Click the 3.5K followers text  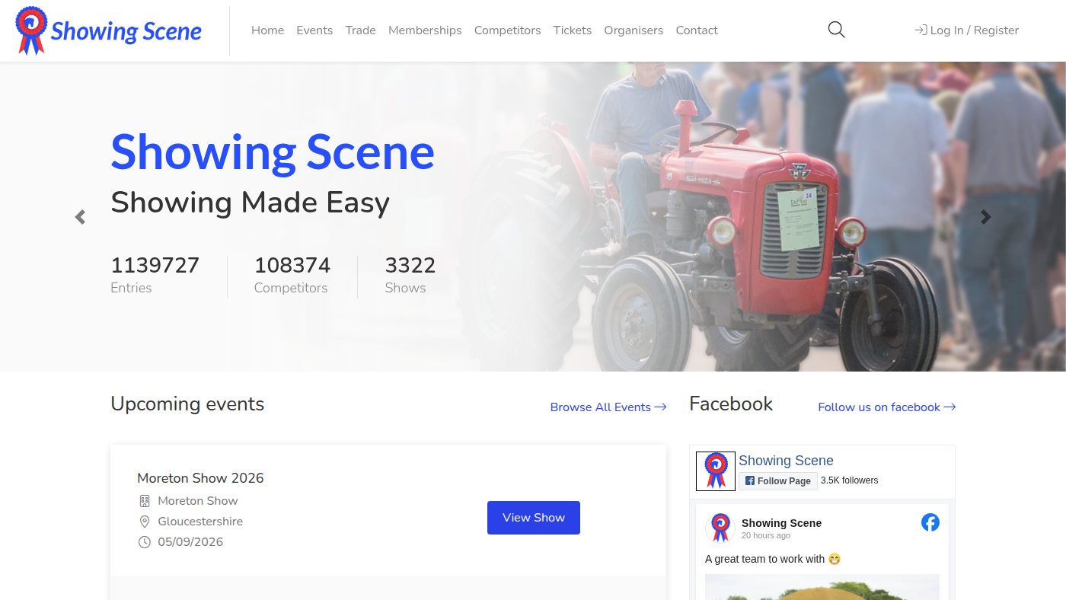click(x=850, y=480)
